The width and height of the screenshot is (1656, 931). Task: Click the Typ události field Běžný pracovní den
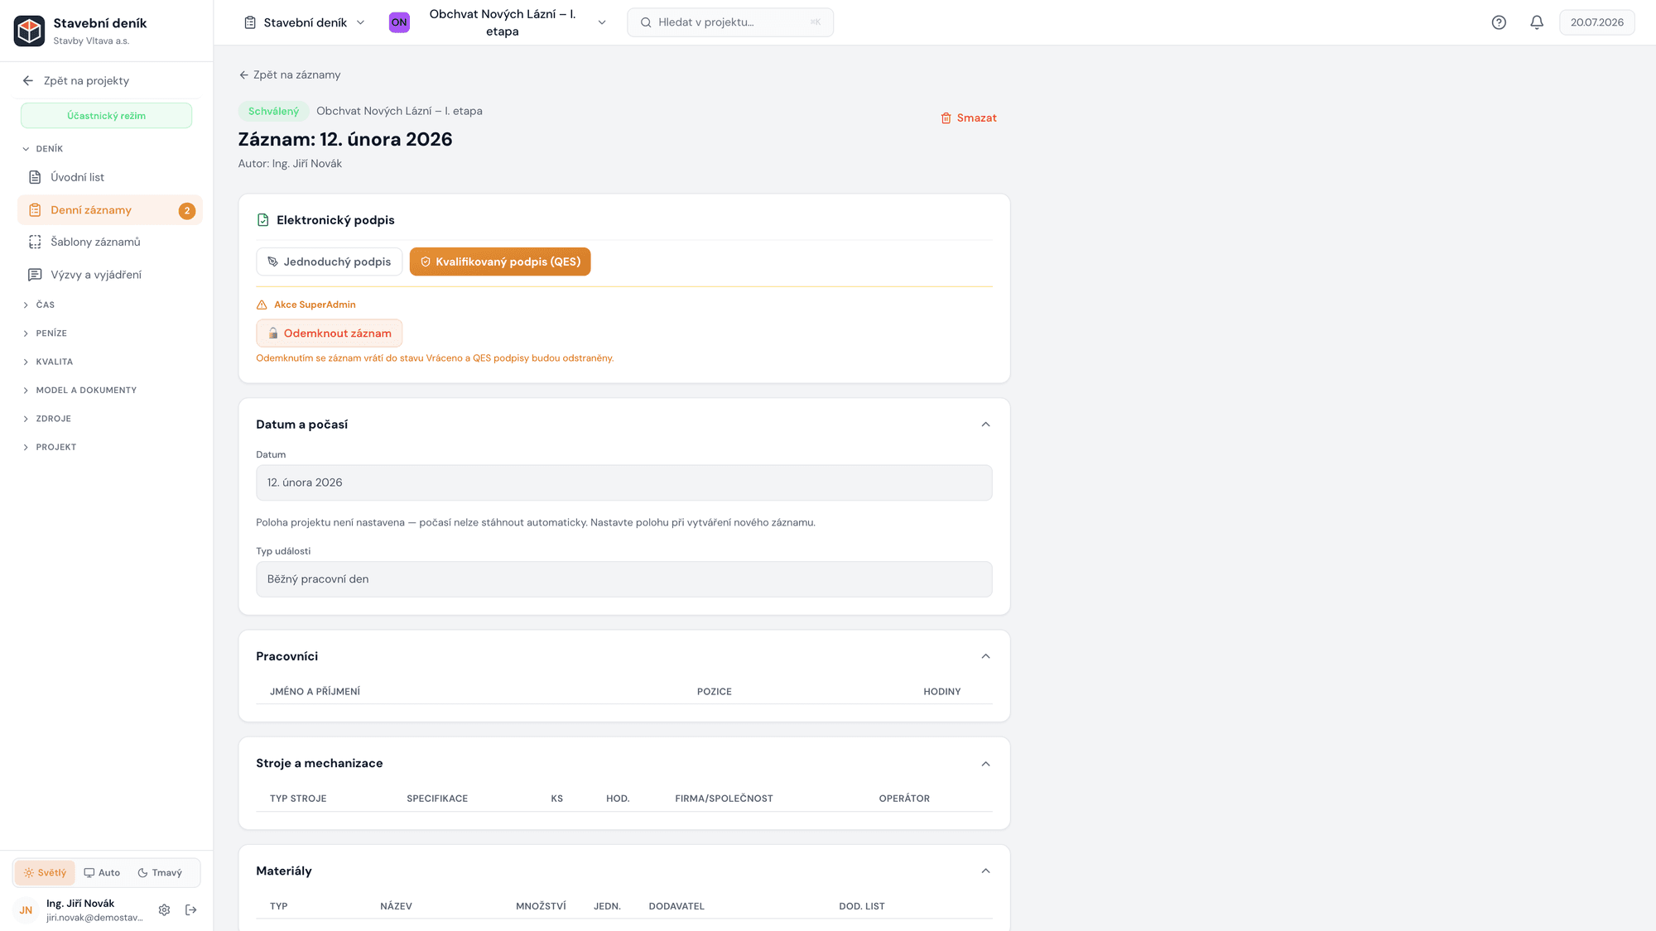tap(624, 579)
